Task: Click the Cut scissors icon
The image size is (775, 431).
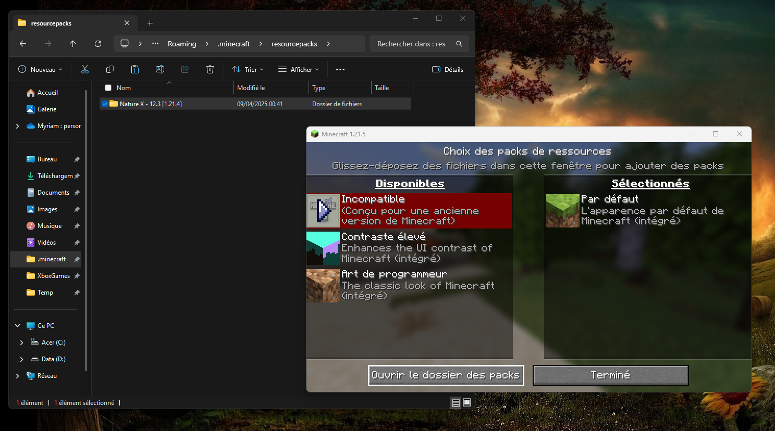Action: (x=85, y=69)
